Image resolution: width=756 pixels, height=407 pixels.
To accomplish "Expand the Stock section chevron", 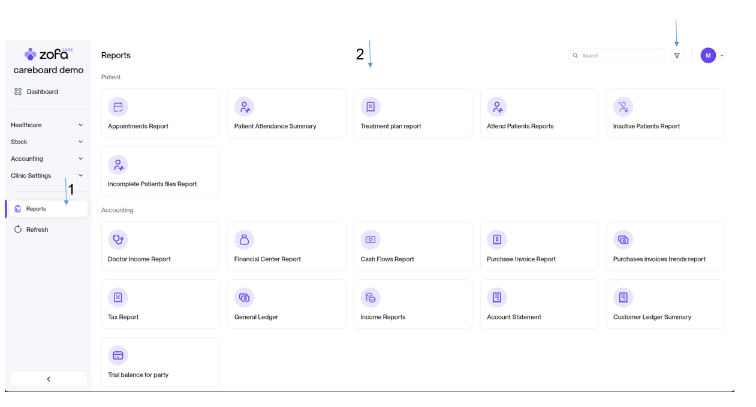I will [80, 142].
